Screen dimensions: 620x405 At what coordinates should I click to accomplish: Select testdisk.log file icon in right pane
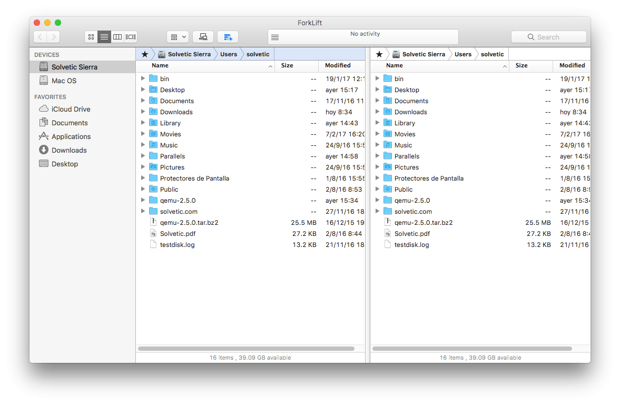(388, 244)
